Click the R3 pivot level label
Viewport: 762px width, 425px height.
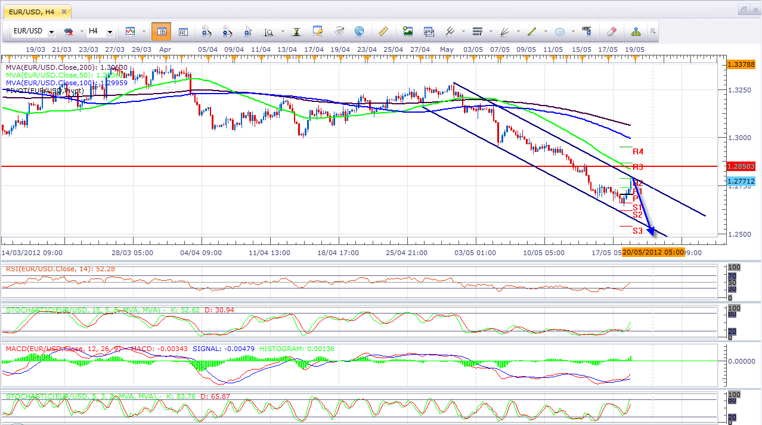638,167
